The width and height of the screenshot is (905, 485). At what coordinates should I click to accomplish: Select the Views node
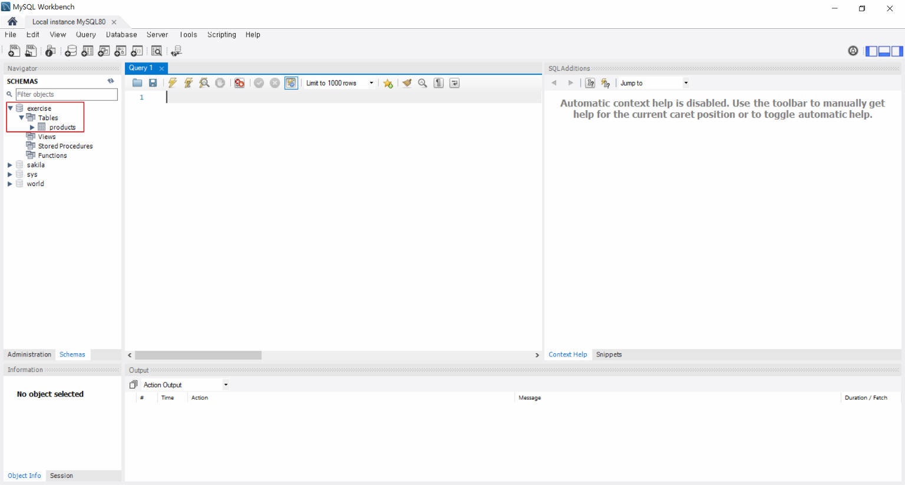[47, 137]
